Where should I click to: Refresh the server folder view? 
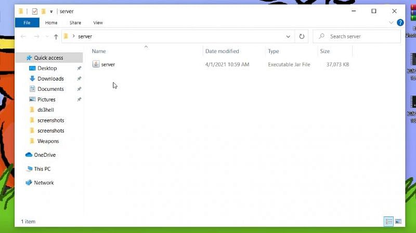[x=302, y=36]
